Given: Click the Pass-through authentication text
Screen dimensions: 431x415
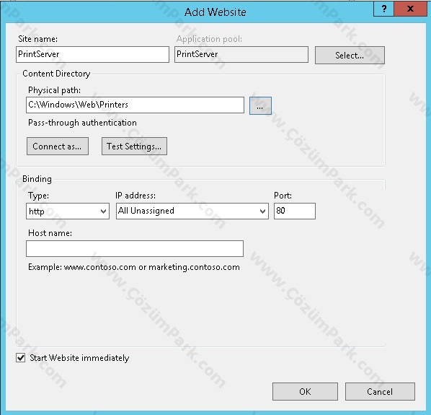Looking at the screenshot, I should [82, 123].
